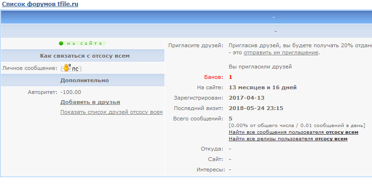Click the ЛС private message icon button
The height and width of the screenshot is (187, 372).
pos(71,68)
